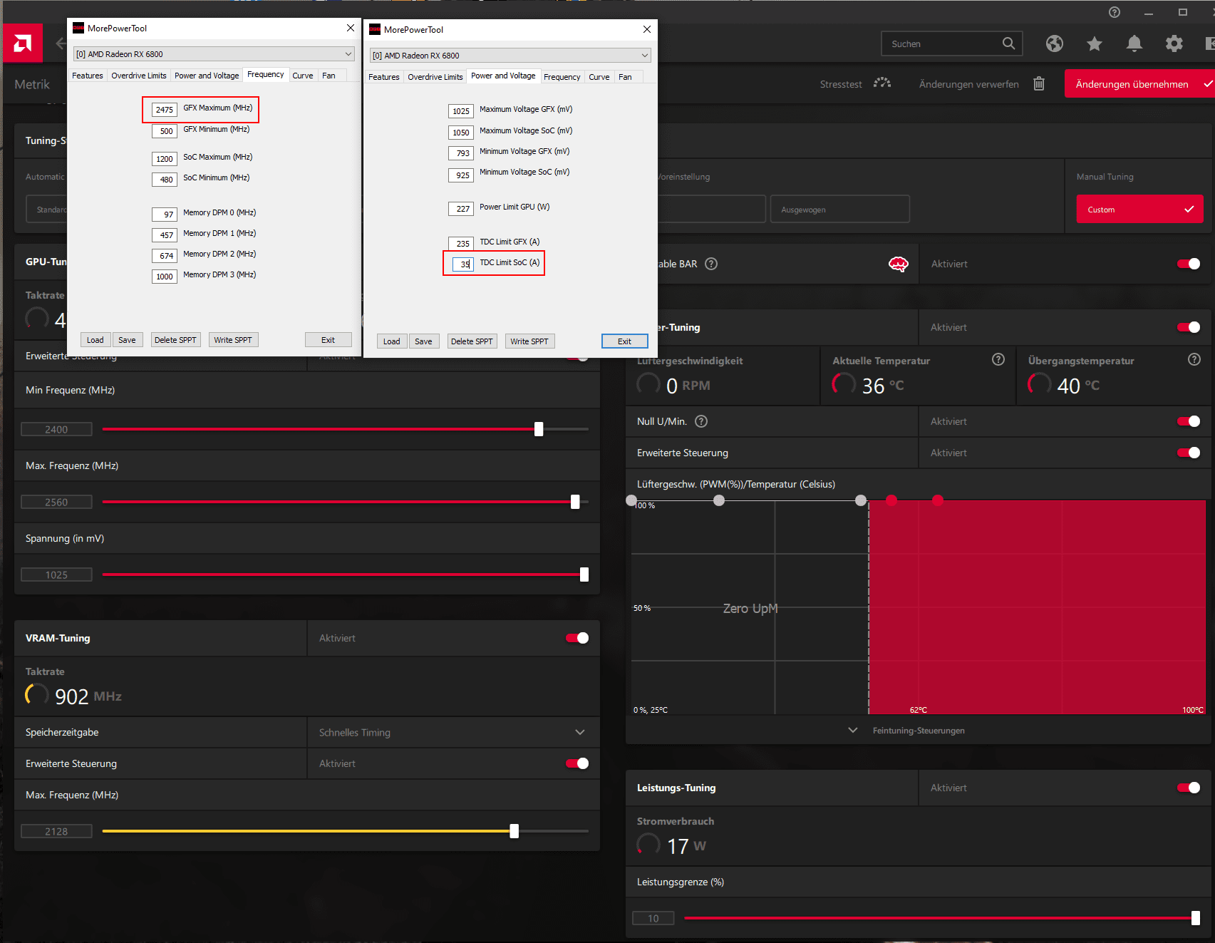Click help icon next to able BAR
Image resolution: width=1215 pixels, height=943 pixels.
(711, 264)
